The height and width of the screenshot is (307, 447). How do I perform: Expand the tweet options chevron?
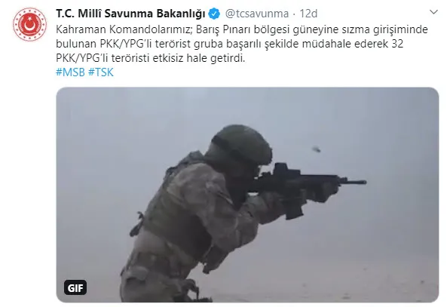point(433,12)
